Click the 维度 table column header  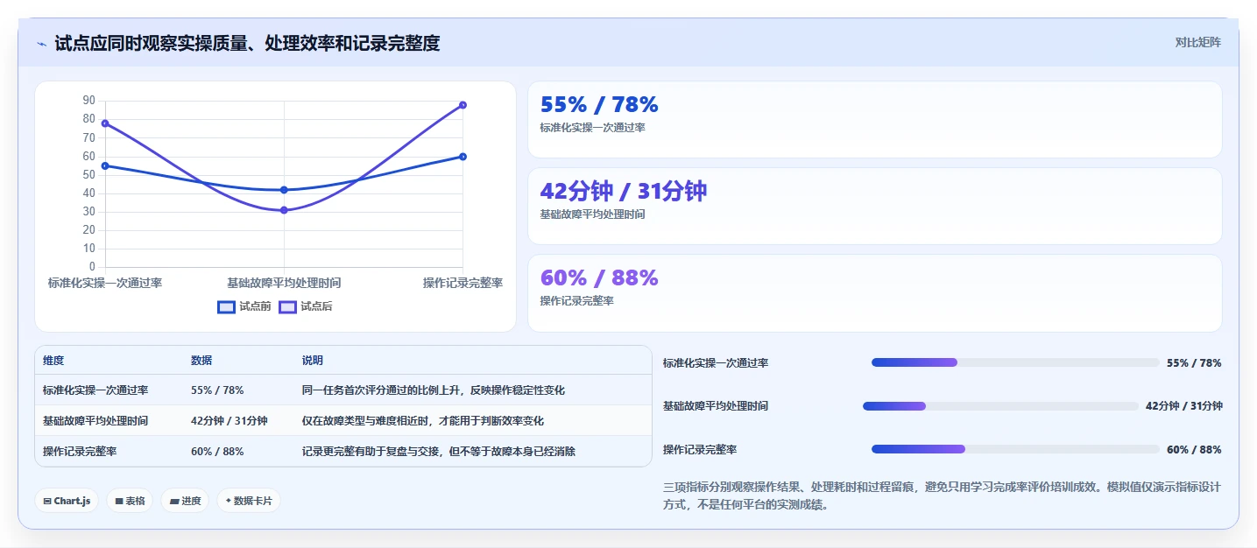click(53, 361)
